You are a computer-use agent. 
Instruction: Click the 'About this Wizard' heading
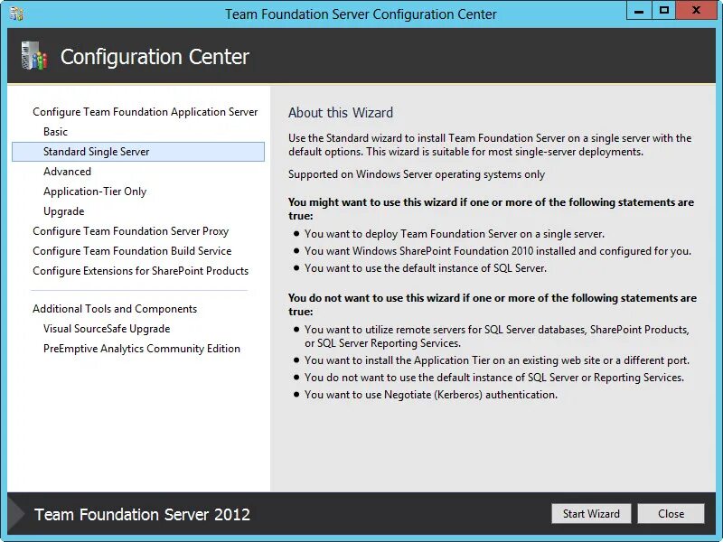341,112
